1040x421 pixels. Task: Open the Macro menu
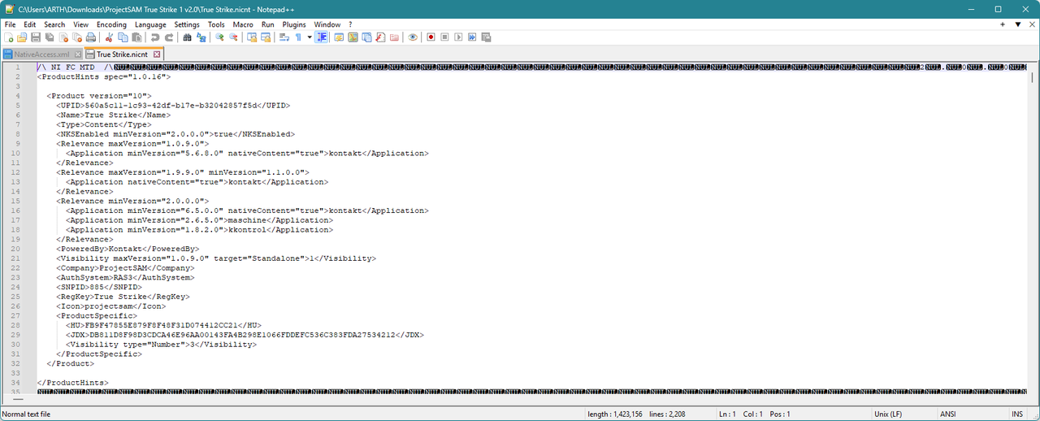click(243, 24)
